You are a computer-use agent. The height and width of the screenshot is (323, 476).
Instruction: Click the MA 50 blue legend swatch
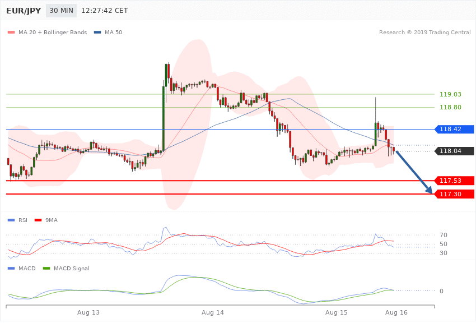tap(97, 32)
